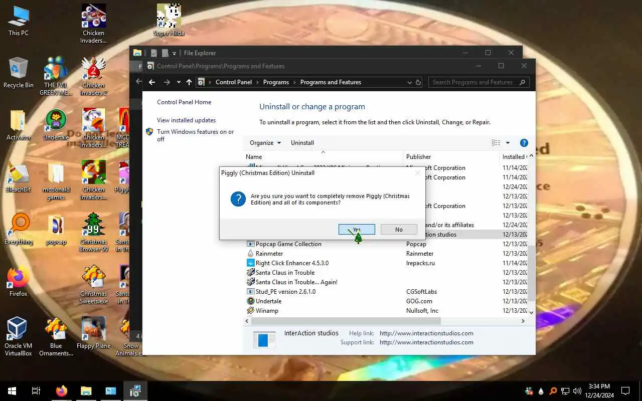Open Turn Windows features on or off

196,135
